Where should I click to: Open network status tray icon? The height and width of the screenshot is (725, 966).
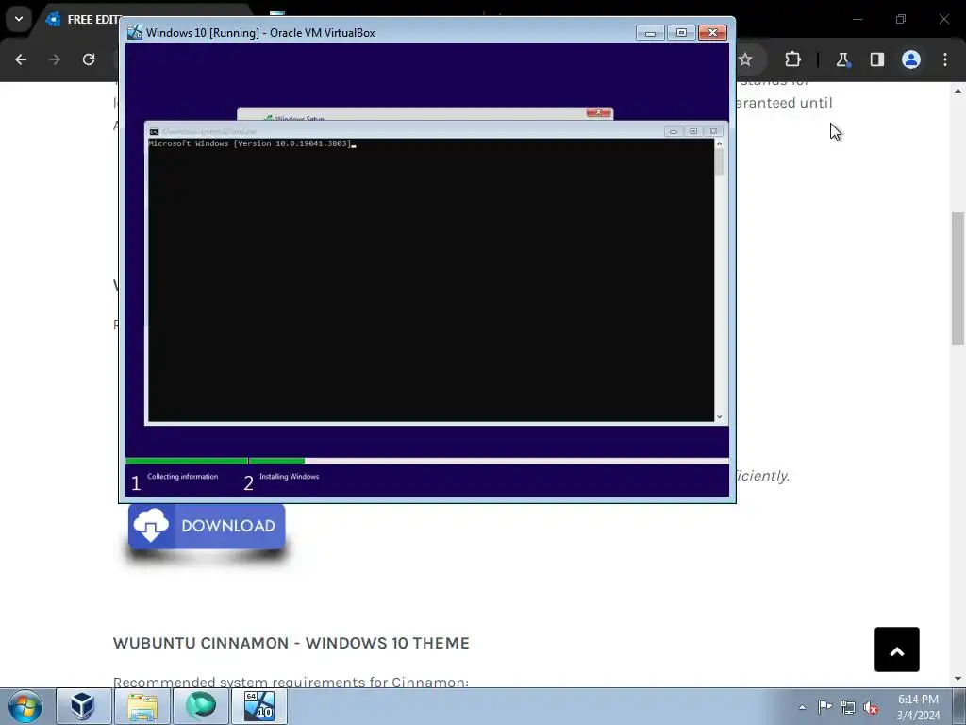tap(848, 707)
